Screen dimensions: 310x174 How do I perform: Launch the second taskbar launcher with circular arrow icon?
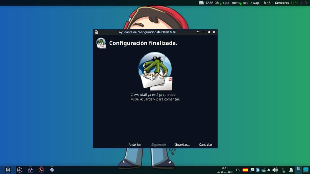click(x=20, y=170)
